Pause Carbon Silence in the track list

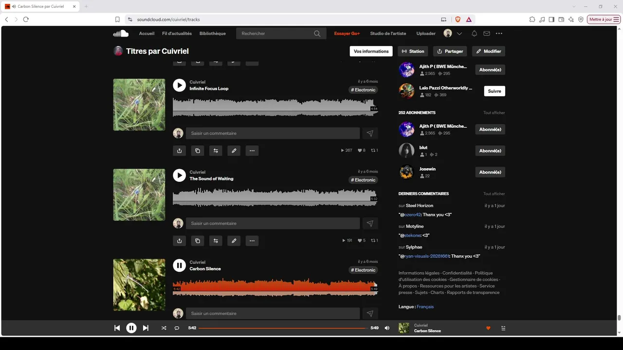(179, 265)
